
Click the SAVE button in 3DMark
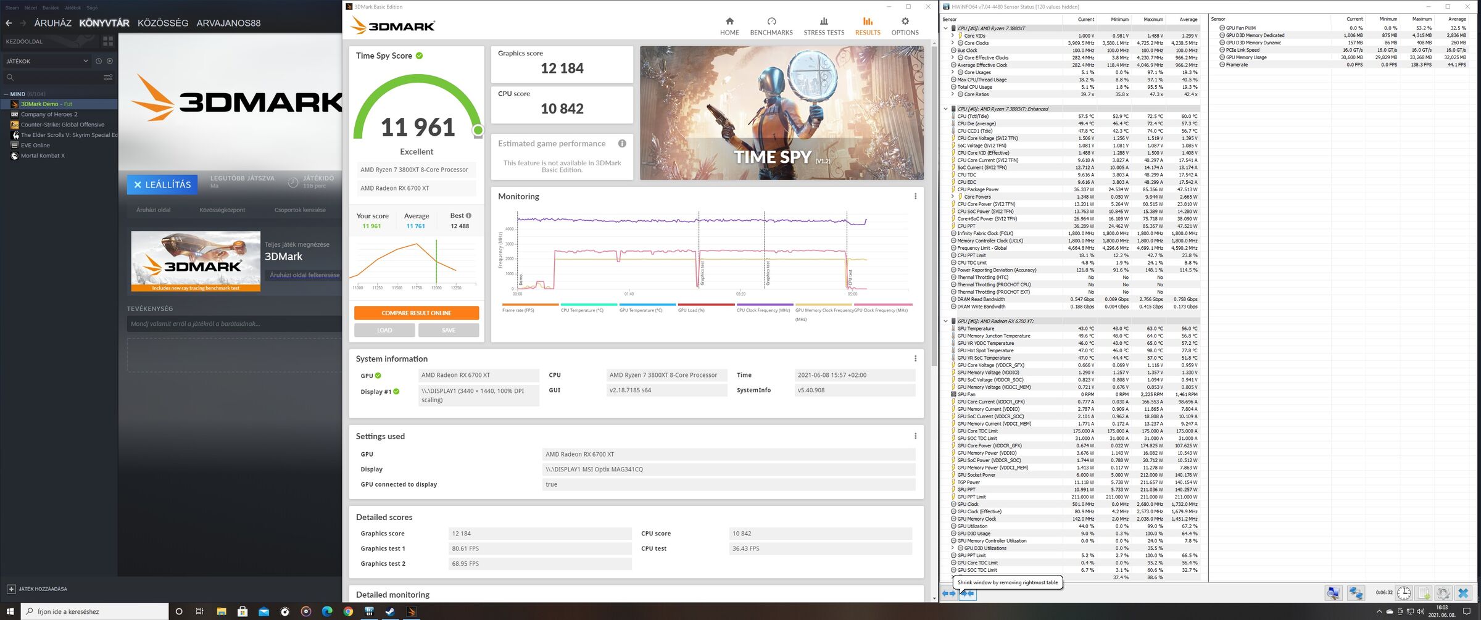(449, 330)
